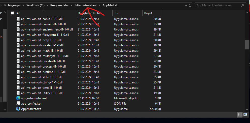Refresh the AppMarket folder view
This screenshot has height=123, width=250.
click(x=190, y=5)
